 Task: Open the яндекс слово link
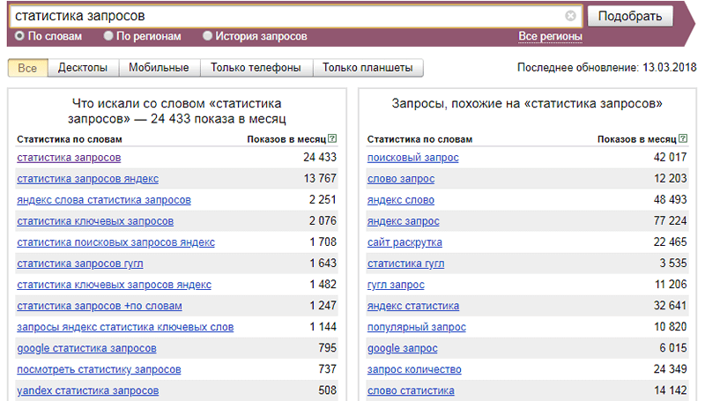[x=401, y=200]
